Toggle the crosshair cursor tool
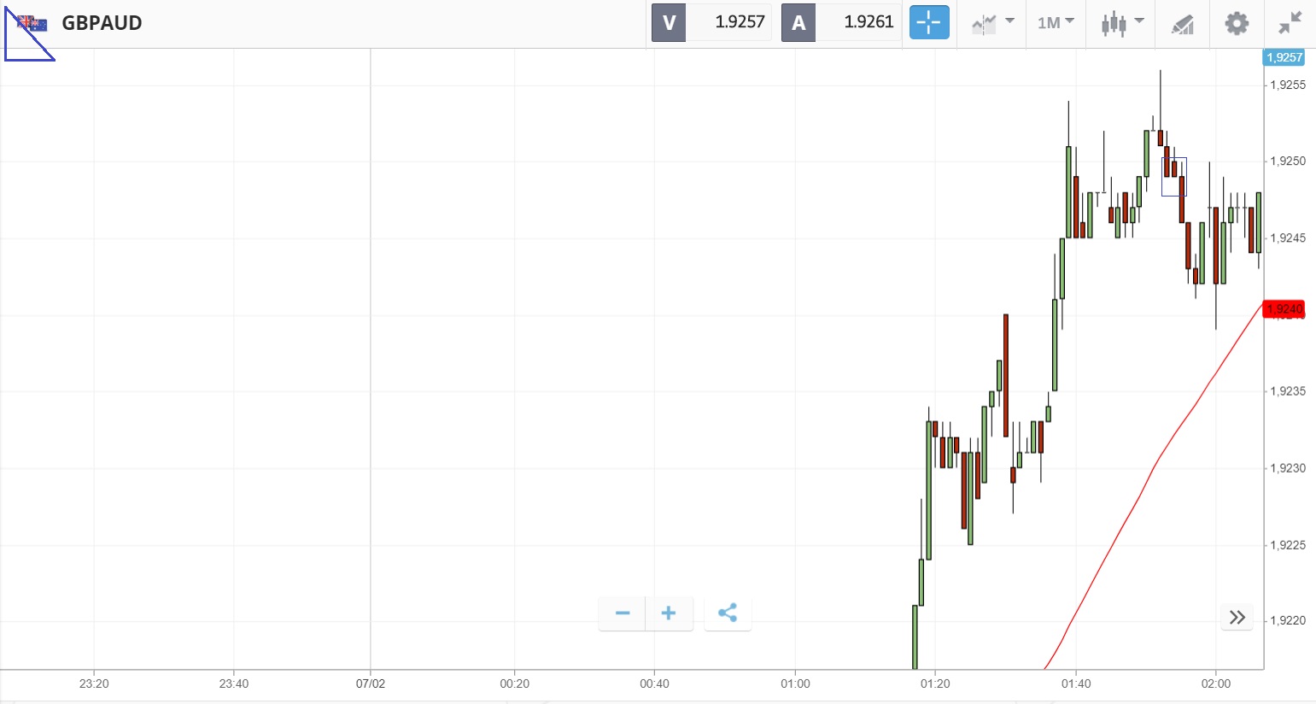The image size is (1316, 704). tap(929, 23)
